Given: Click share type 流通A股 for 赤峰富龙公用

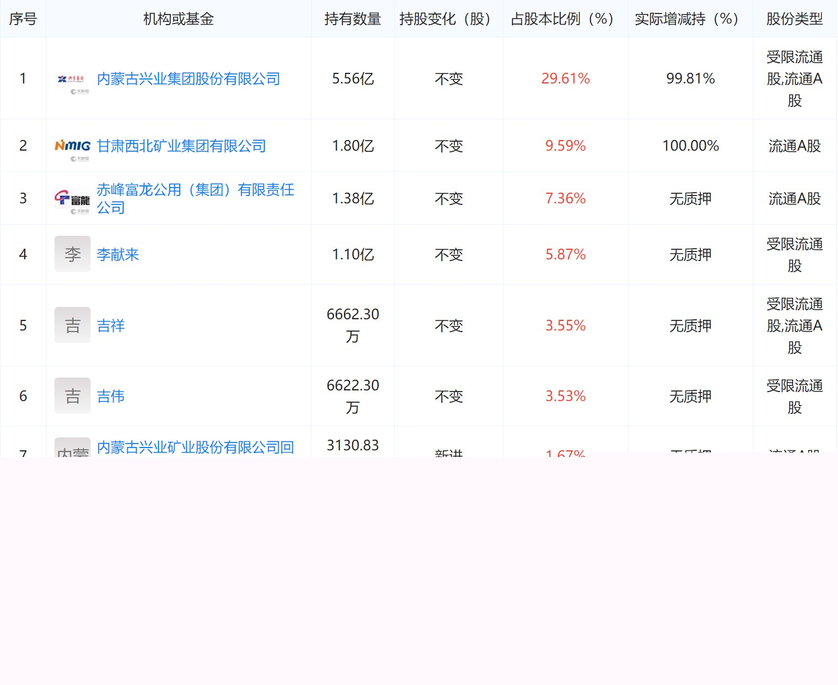Looking at the screenshot, I should coord(795,199).
